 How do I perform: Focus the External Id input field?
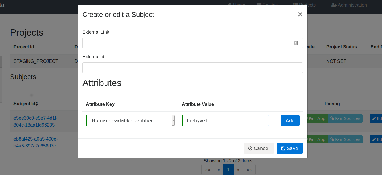click(x=192, y=68)
